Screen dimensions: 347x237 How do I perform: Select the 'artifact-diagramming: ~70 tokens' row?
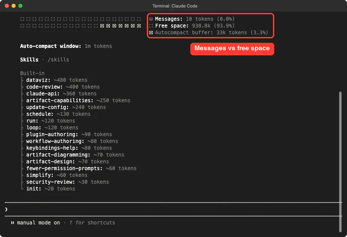pyautogui.click(x=75, y=155)
